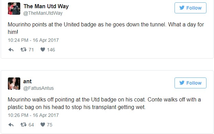Open the @FattusAntus handle link

38,88
